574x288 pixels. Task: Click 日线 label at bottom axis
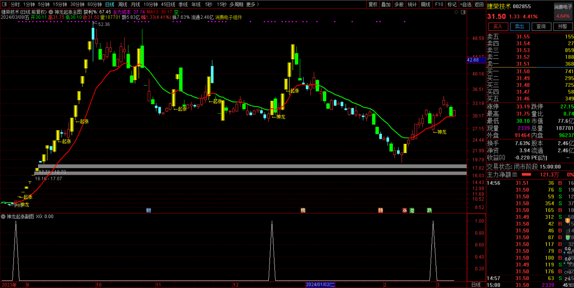coord(476,285)
